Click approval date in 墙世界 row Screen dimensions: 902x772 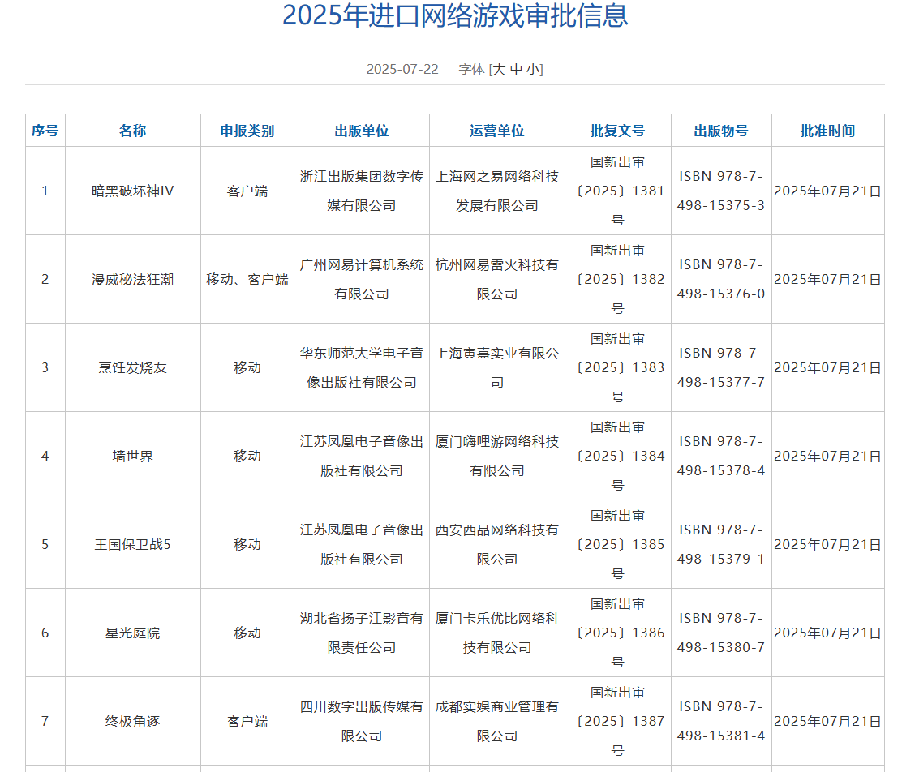tap(828, 457)
